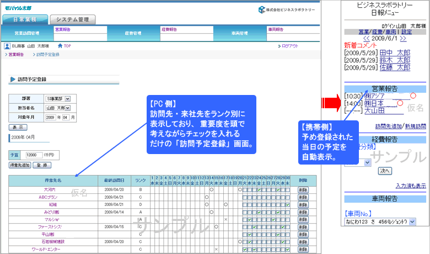The image size is (430, 254).
Task: Click the モバイル太郎 logo
Action: pos(18,8)
